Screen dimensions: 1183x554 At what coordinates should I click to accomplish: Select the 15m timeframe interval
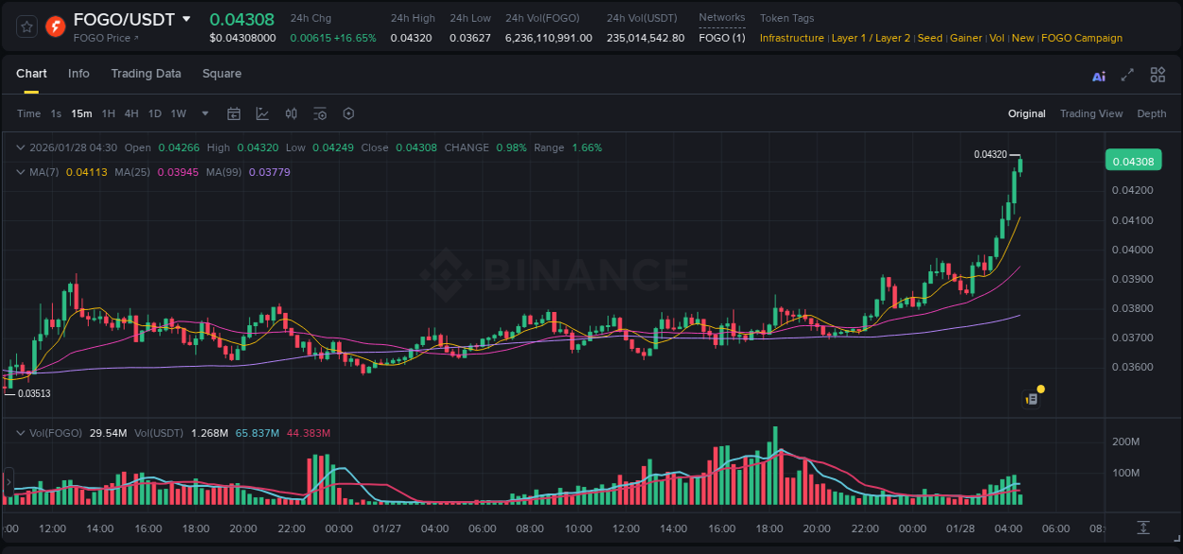pyautogui.click(x=81, y=113)
